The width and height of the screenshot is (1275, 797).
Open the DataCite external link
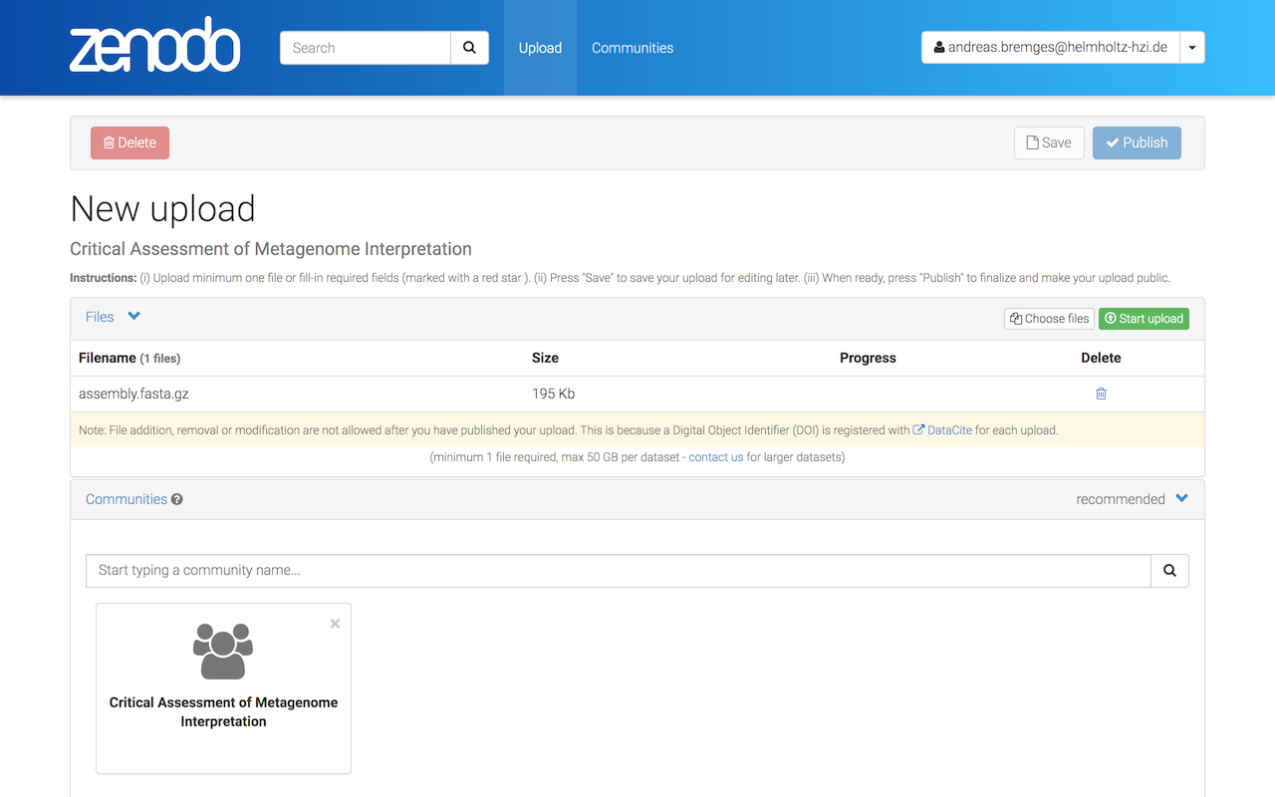pos(942,430)
